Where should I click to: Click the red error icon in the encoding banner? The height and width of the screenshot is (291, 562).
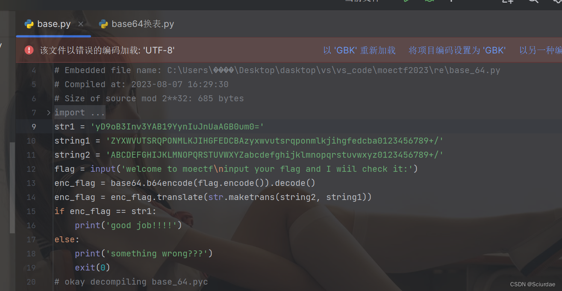pos(29,50)
